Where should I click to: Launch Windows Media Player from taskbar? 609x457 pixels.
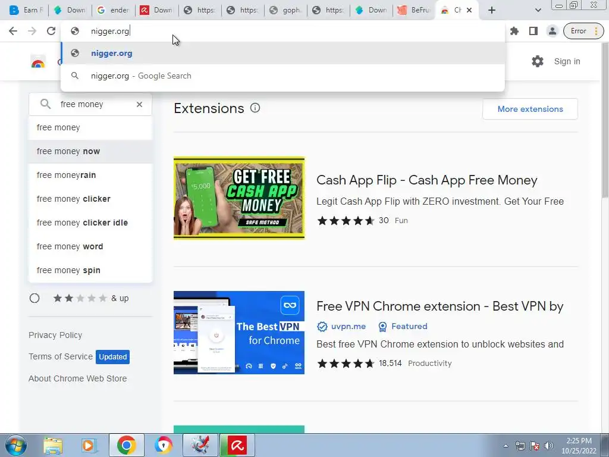[x=89, y=445]
